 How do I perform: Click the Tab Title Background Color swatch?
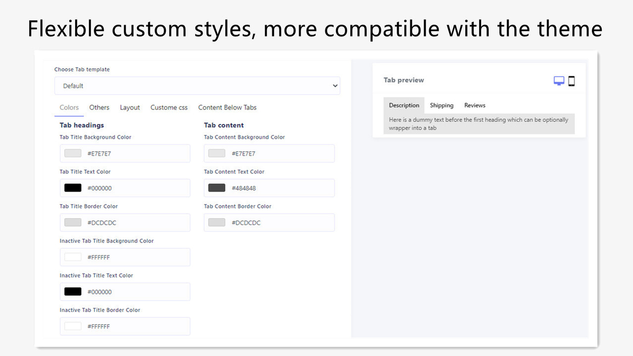[x=73, y=153]
